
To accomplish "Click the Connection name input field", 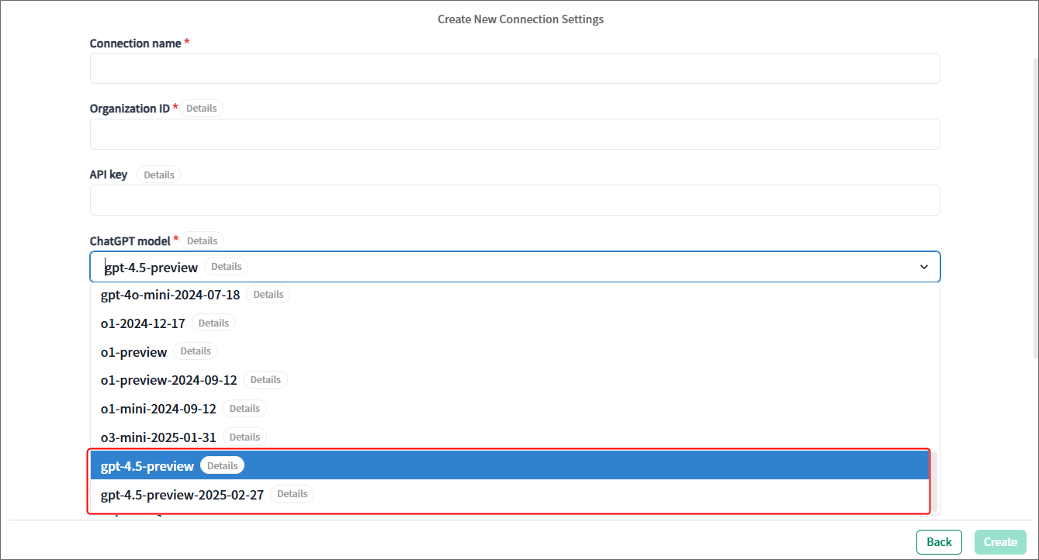I will click(x=514, y=68).
